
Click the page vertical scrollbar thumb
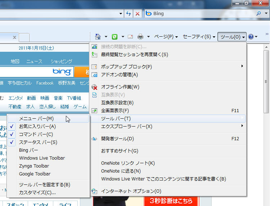(266, 82)
